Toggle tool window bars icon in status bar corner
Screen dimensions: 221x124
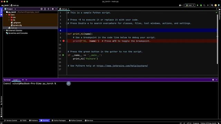pyautogui.click(x=1, y=123)
